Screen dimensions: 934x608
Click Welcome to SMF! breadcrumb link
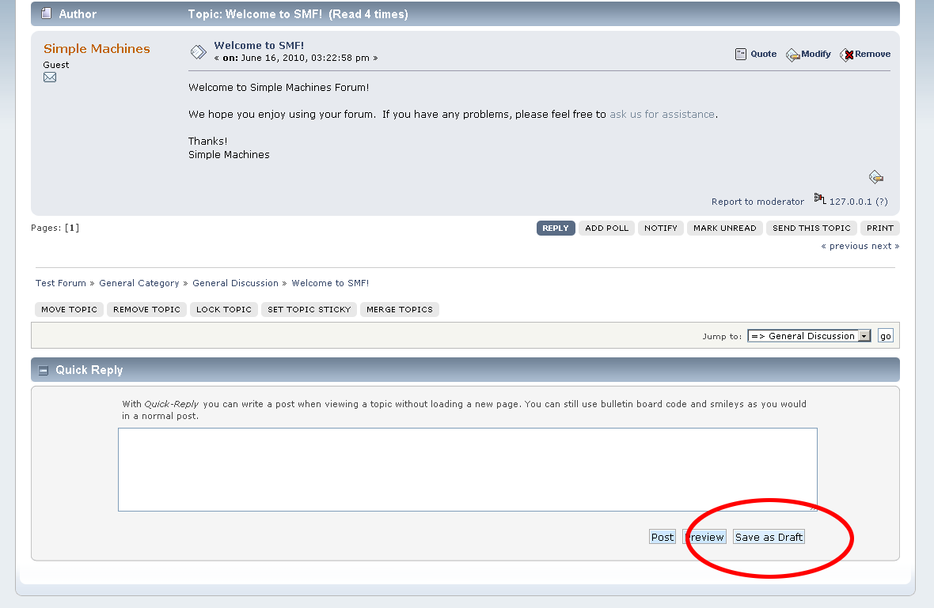(x=330, y=283)
